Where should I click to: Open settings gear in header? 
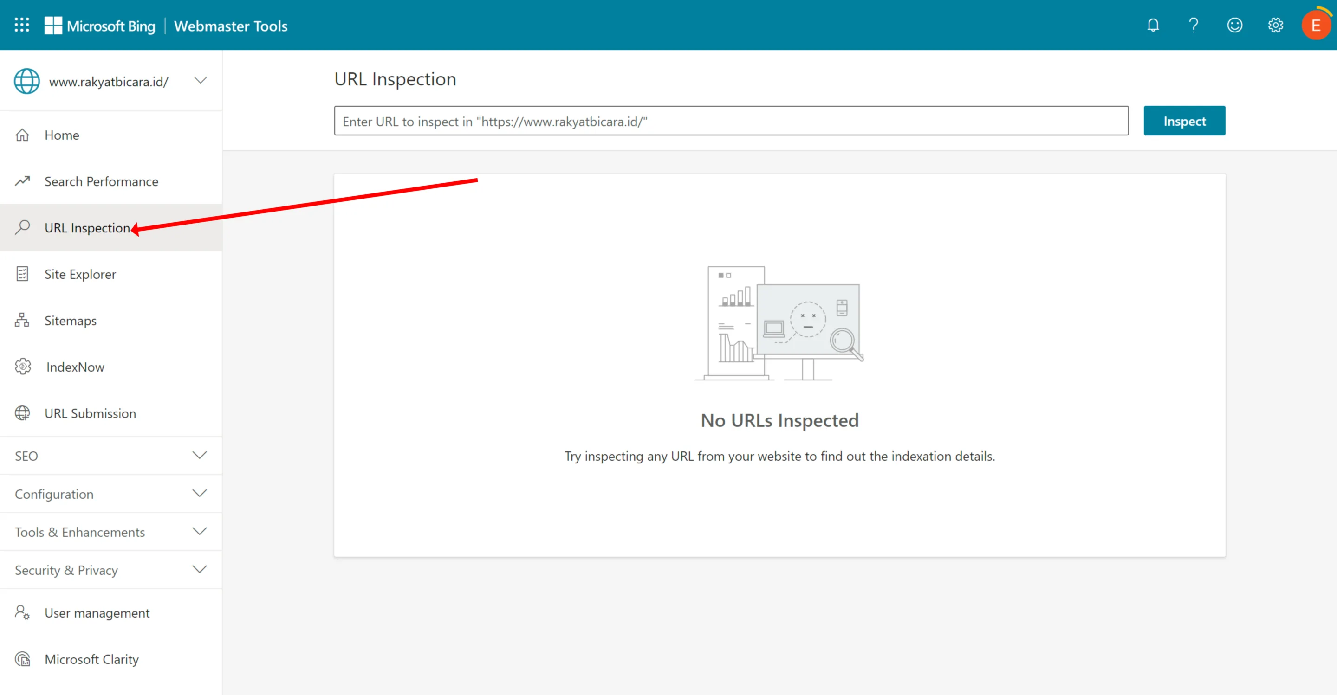pos(1275,25)
